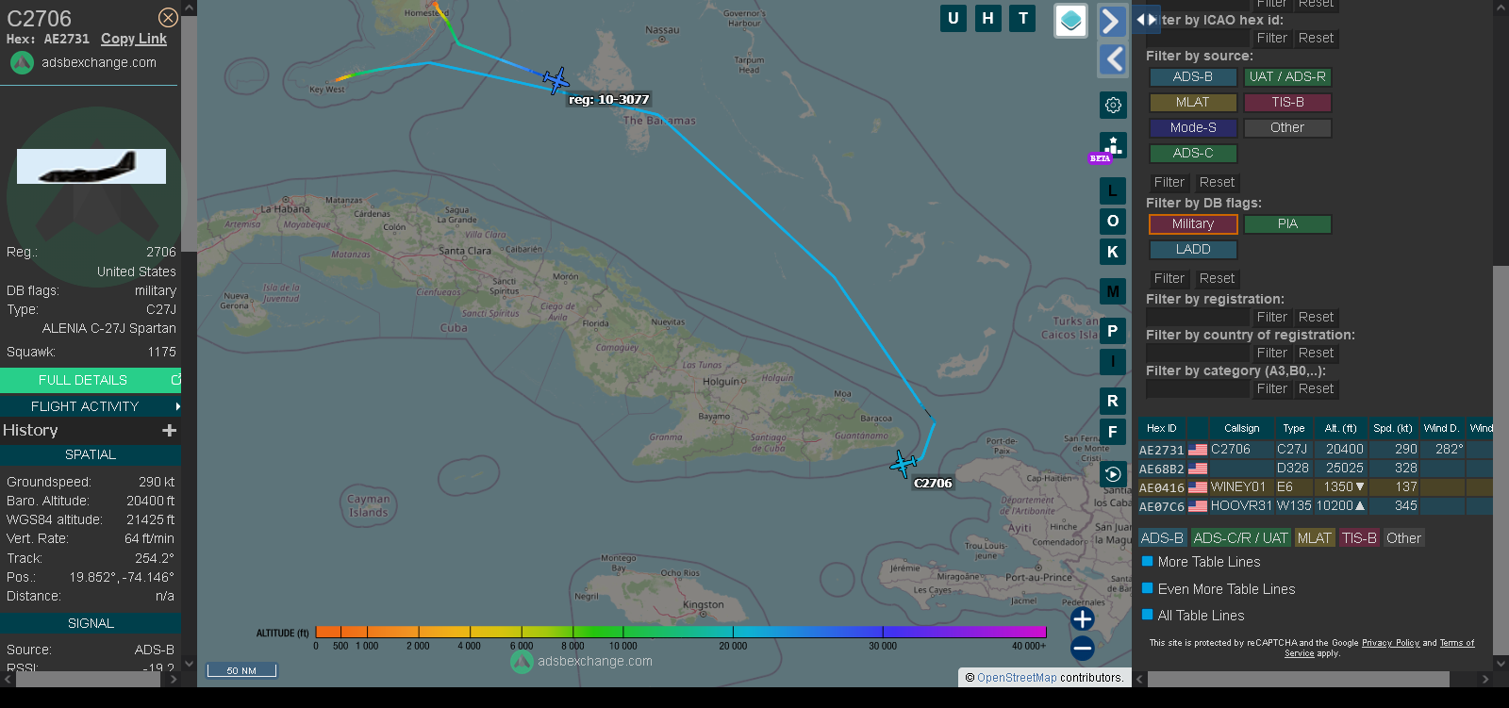Open the Privacy Policy link
Screen dimensions: 1509x708
pyautogui.click(x=1390, y=643)
